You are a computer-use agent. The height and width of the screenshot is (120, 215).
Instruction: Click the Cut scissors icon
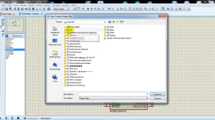click(x=118, y=9)
